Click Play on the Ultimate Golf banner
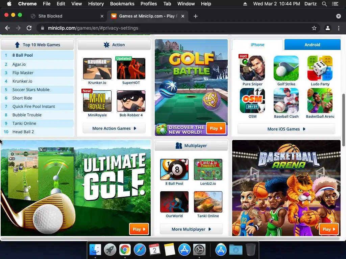The image size is (346, 259). [x=139, y=229]
